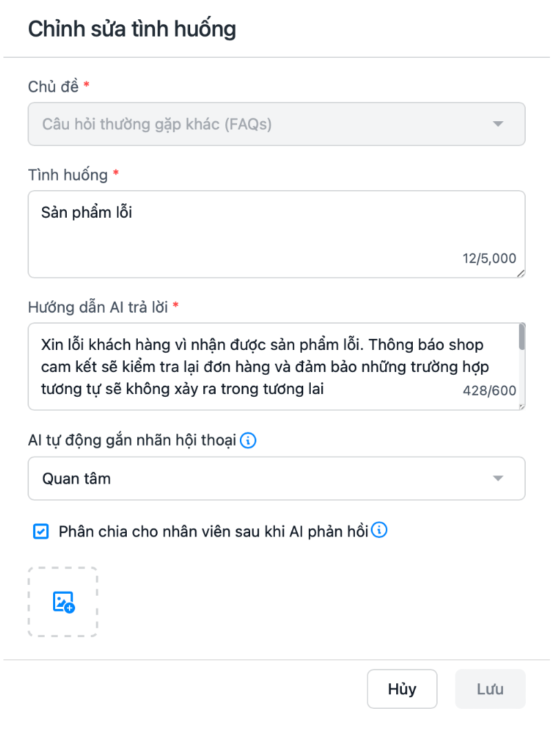Click inside Hướng dẫn AI trả lời text
This screenshot has width=552, height=735.
[262, 366]
